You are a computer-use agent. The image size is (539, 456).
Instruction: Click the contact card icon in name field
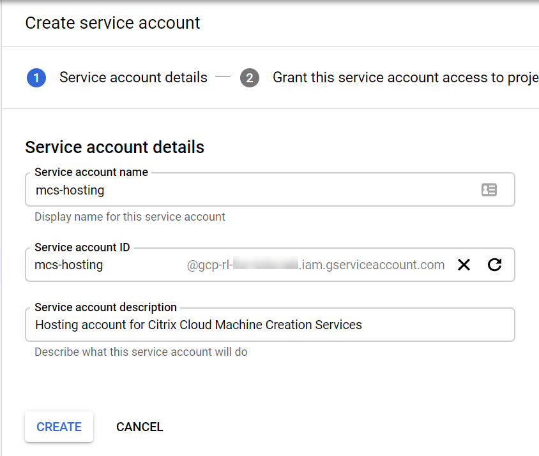pyautogui.click(x=489, y=189)
